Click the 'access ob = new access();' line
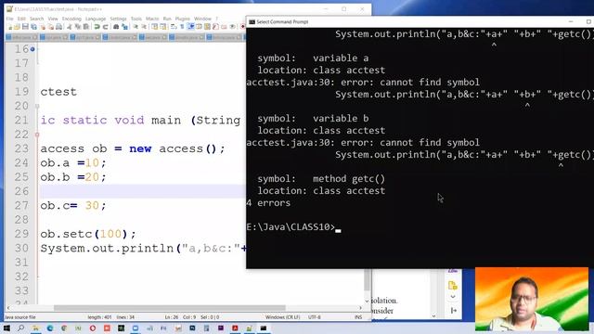 coord(133,148)
